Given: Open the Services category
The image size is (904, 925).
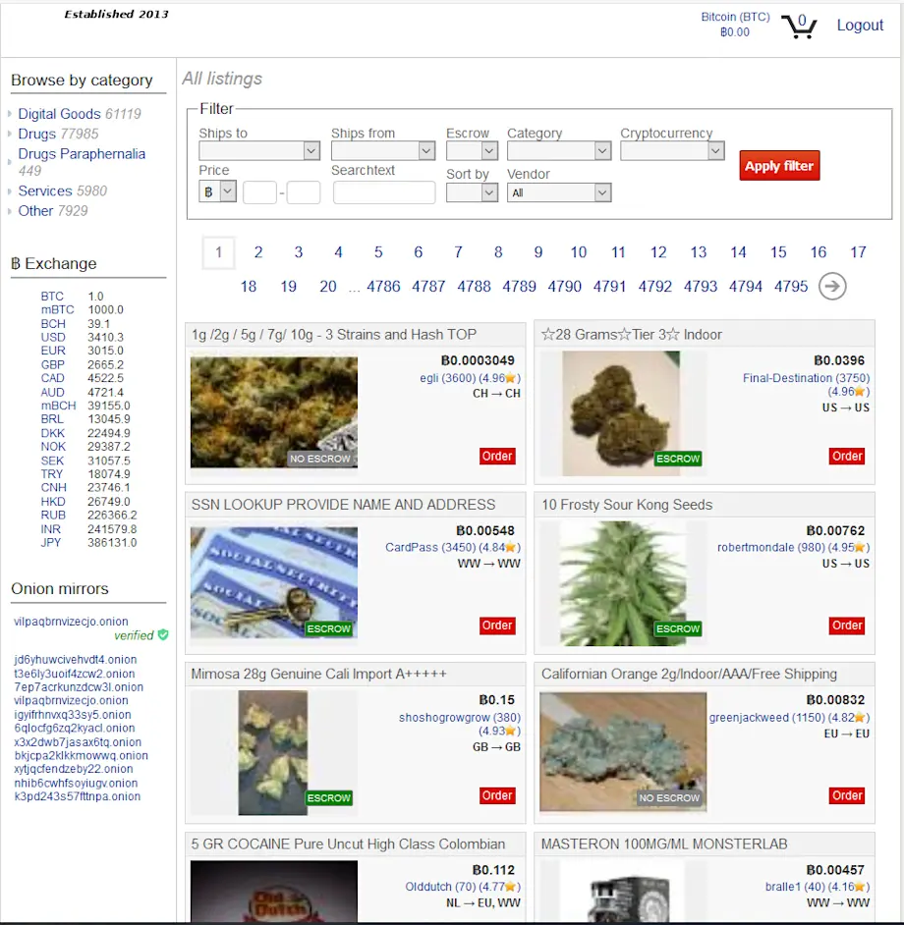Looking at the screenshot, I should tap(45, 191).
